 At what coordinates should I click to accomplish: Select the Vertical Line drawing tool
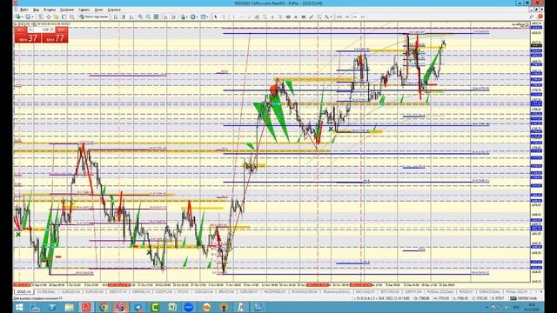click(x=234, y=17)
